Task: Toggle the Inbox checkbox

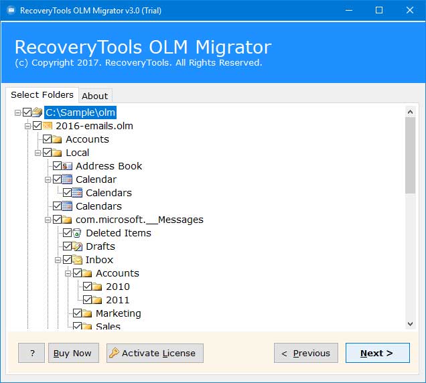Action: click(x=67, y=260)
